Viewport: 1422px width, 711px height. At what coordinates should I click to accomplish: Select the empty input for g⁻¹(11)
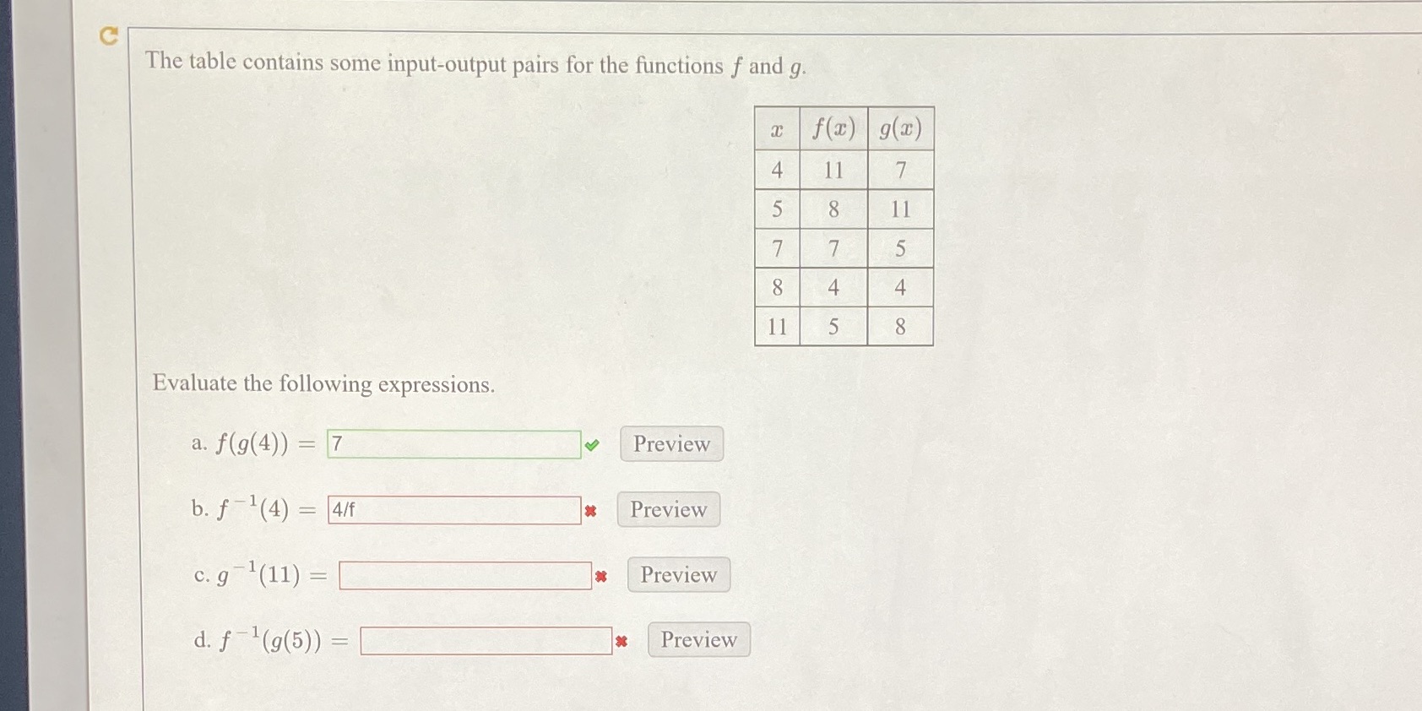click(x=464, y=575)
